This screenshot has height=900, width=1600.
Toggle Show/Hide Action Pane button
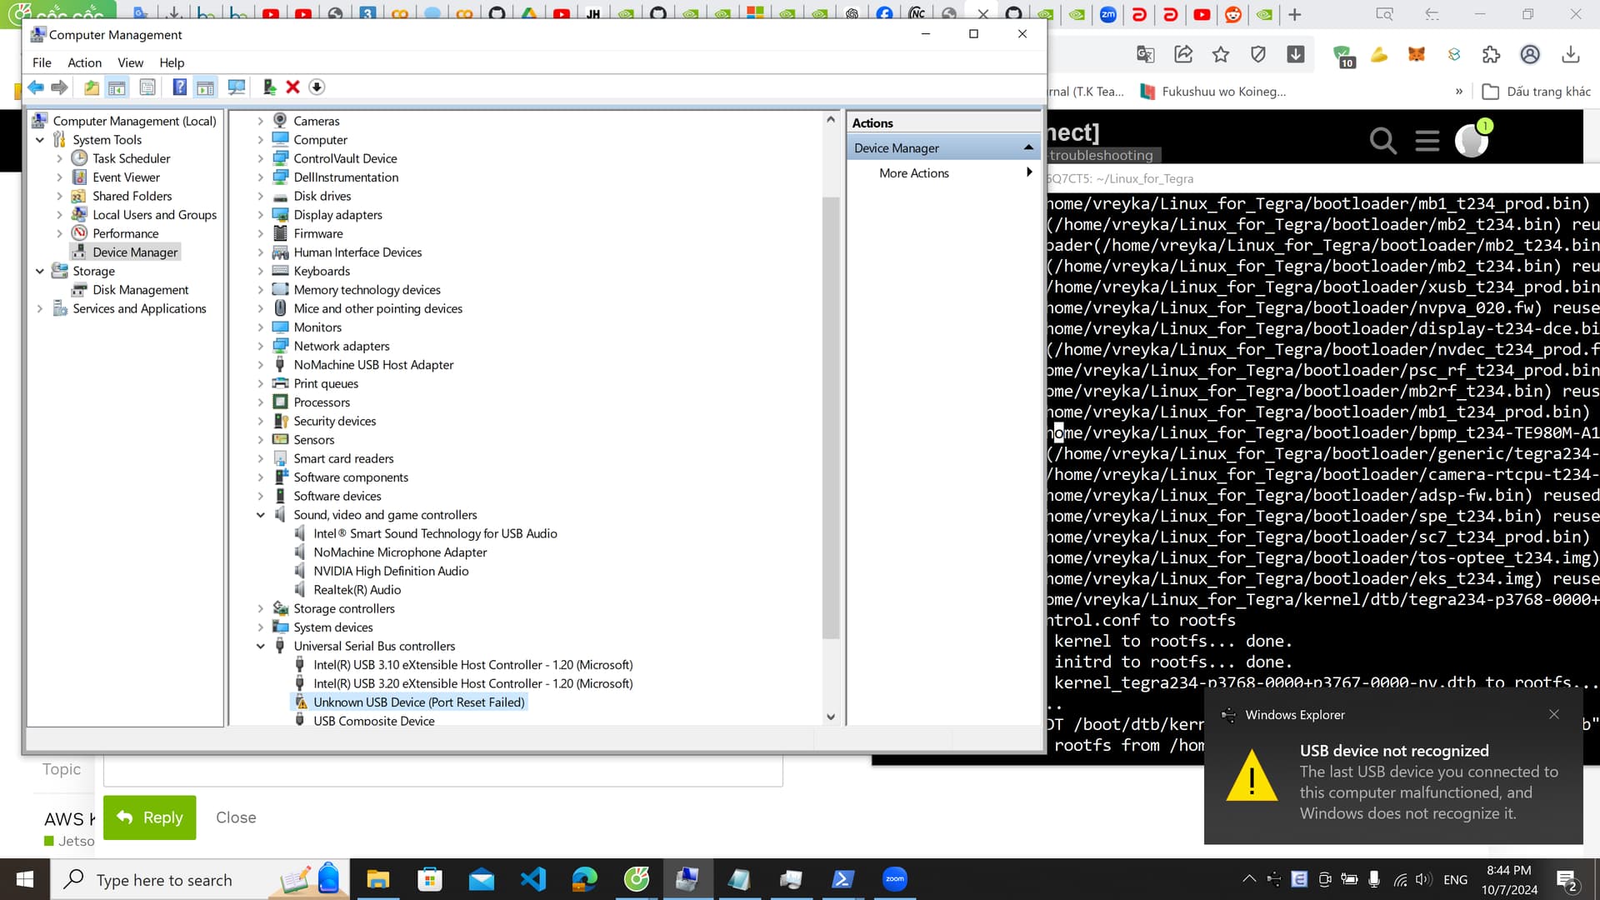click(x=206, y=87)
